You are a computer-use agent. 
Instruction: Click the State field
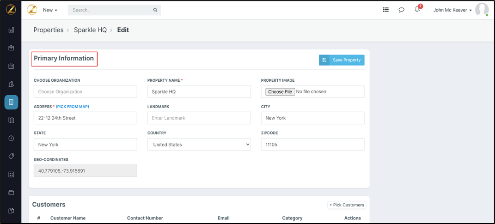pos(86,145)
